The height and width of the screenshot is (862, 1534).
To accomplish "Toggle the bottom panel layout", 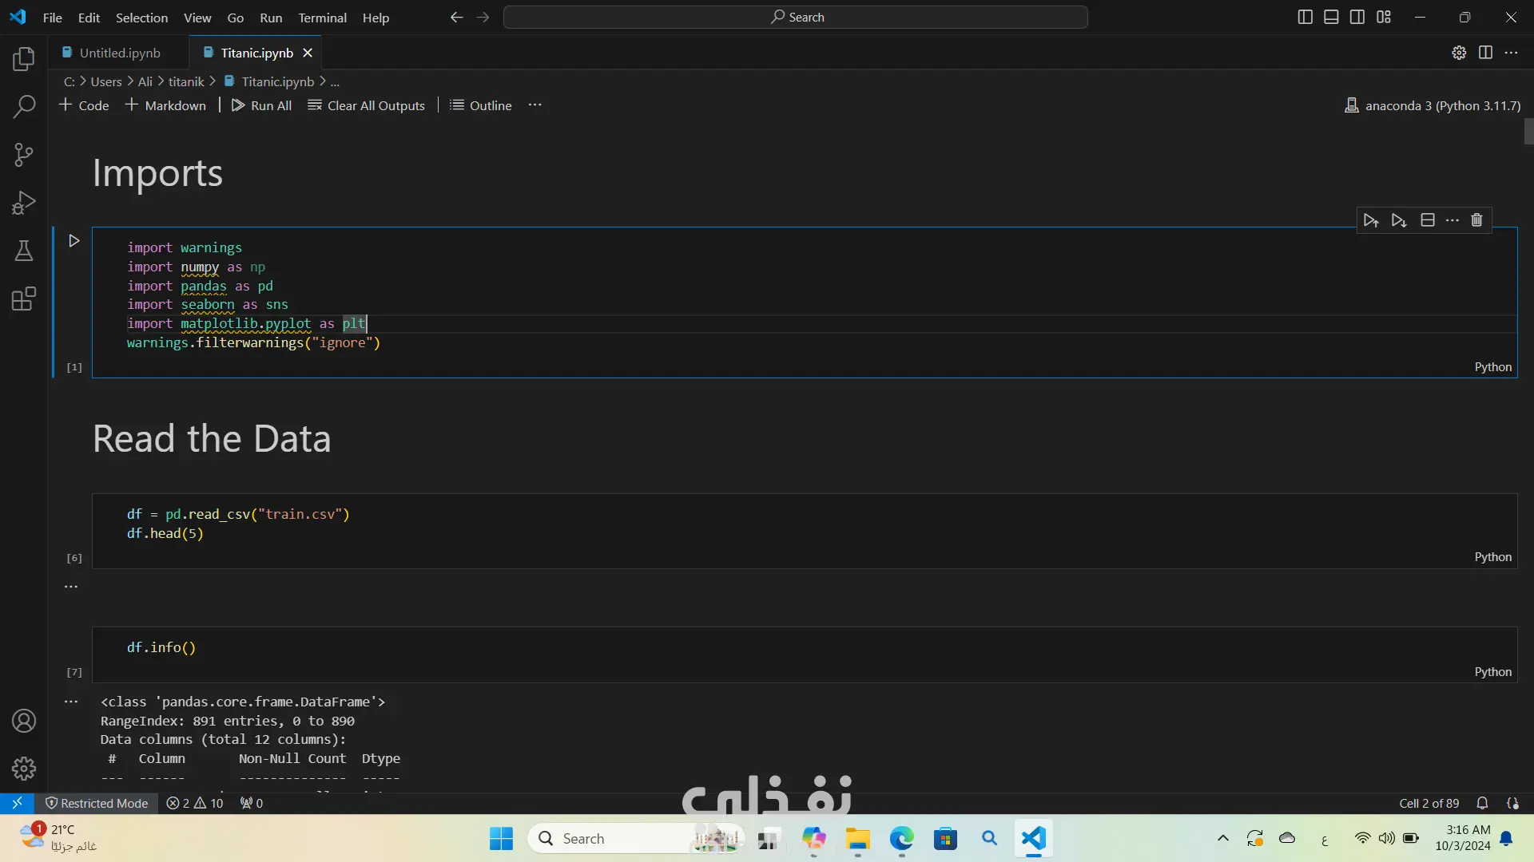I will click(1331, 18).
